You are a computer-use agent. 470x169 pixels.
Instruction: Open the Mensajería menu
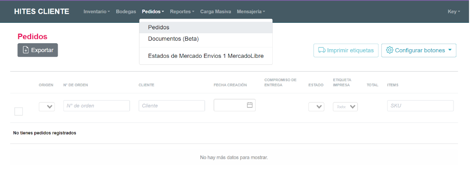251,12
